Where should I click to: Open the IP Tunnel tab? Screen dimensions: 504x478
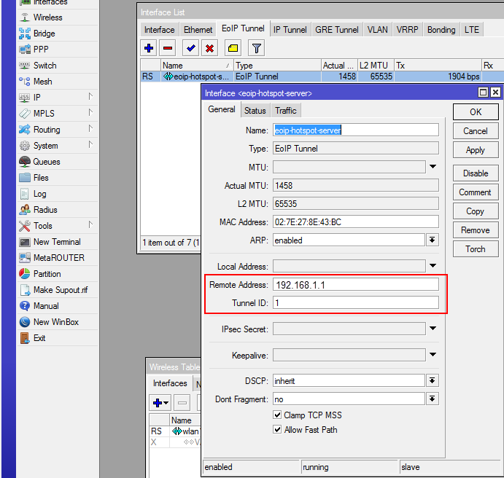(x=290, y=30)
